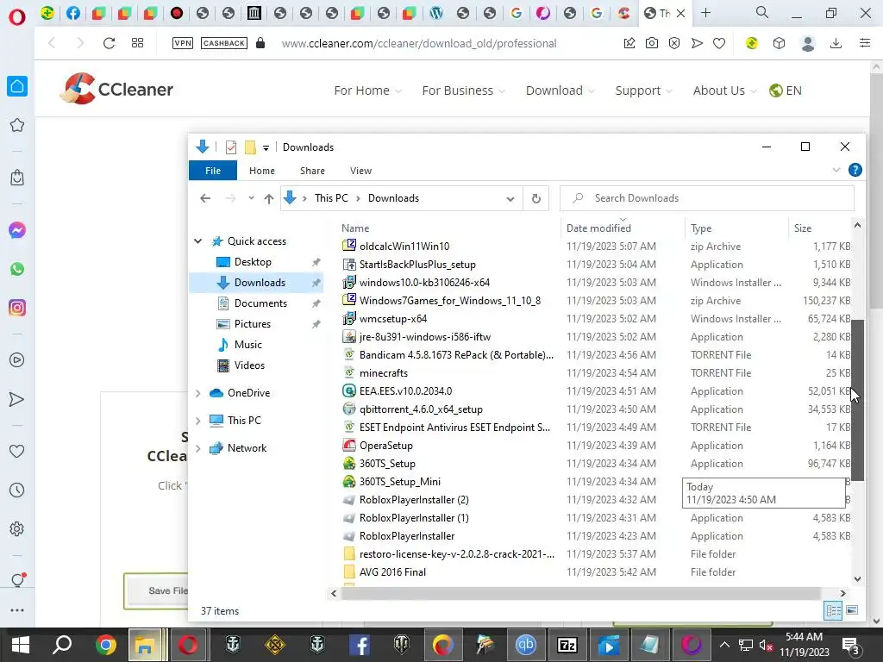The width and height of the screenshot is (883, 662).
Task: Open Opera downloads icon
Action: point(836,43)
